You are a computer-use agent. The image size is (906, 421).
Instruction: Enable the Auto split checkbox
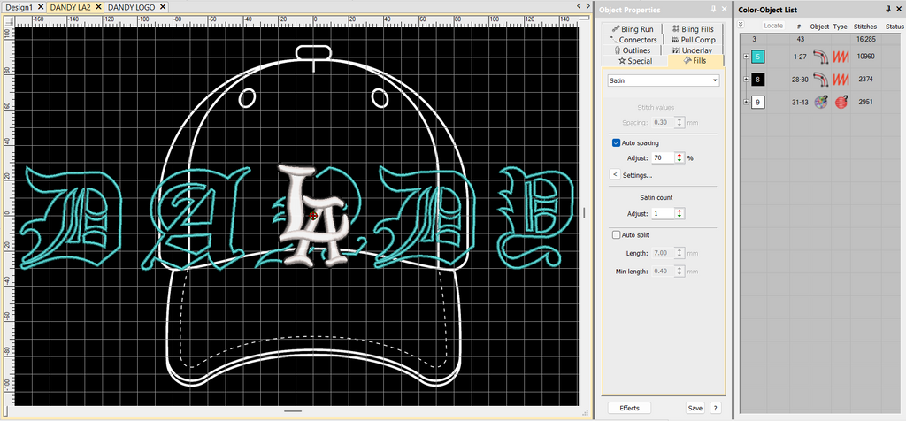pos(617,235)
